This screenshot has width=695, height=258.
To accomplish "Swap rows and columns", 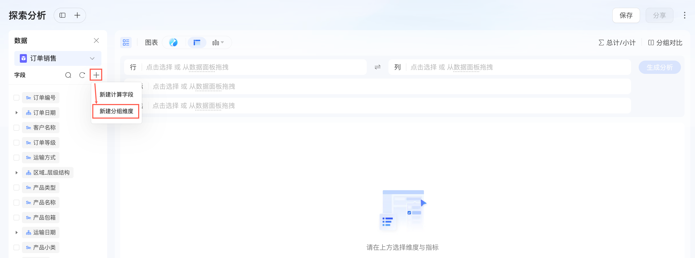I will [377, 67].
